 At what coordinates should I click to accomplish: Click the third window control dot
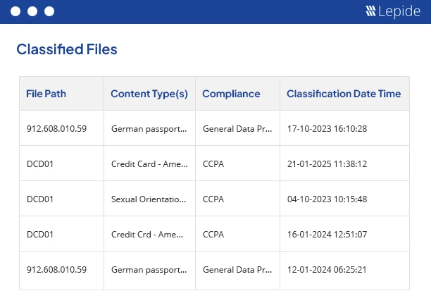[49, 12]
